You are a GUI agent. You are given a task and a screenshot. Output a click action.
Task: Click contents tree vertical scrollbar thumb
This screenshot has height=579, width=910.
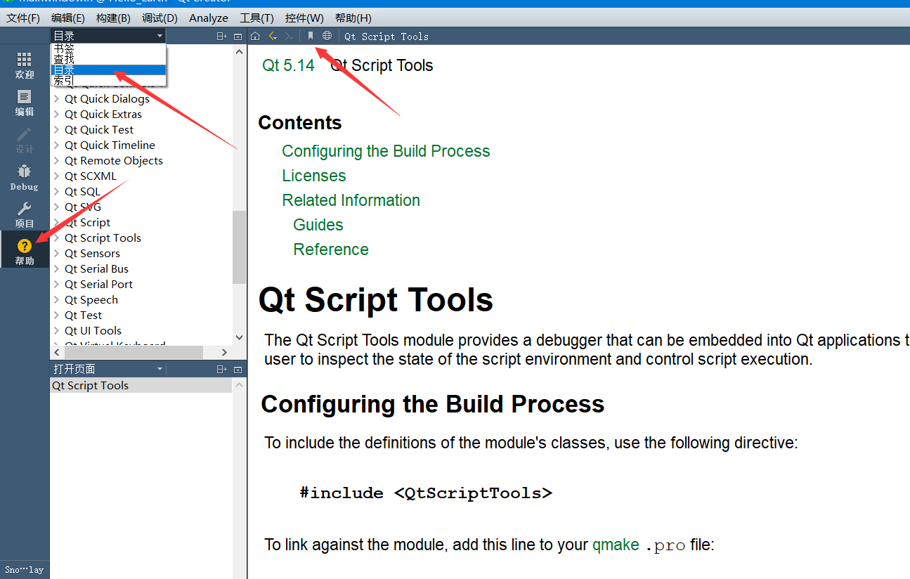click(239, 247)
